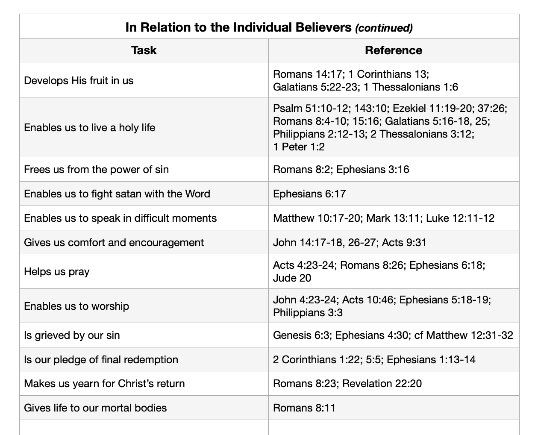Screen dimensions: 535x435
Task: Click the 'Develops His fruit in us' cell
Action: pos(79,81)
